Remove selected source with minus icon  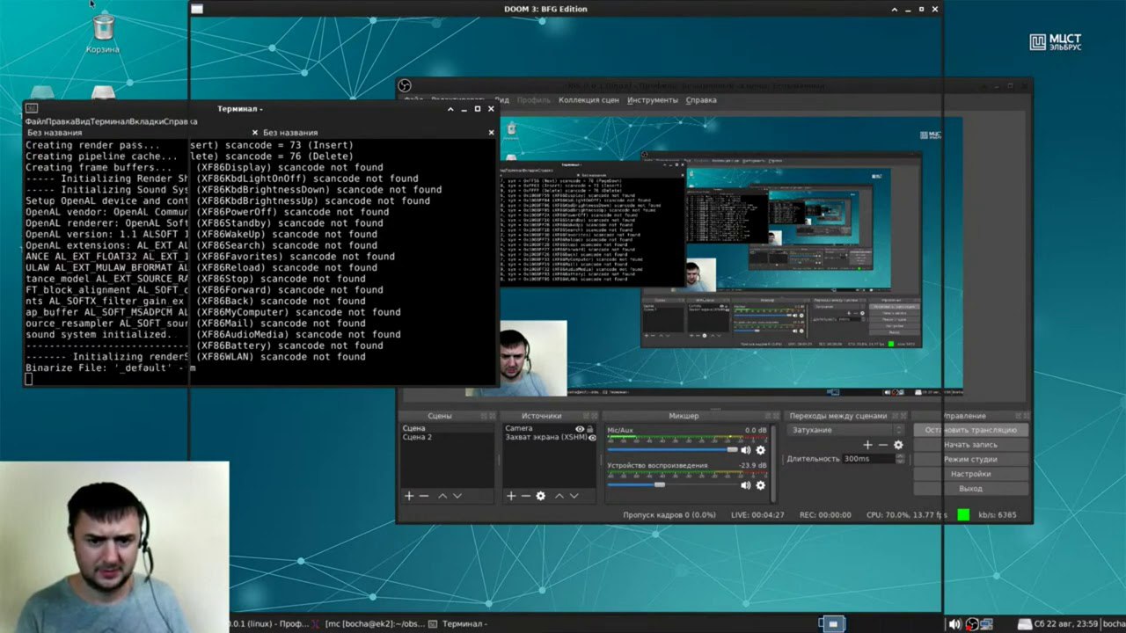[x=526, y=496]
